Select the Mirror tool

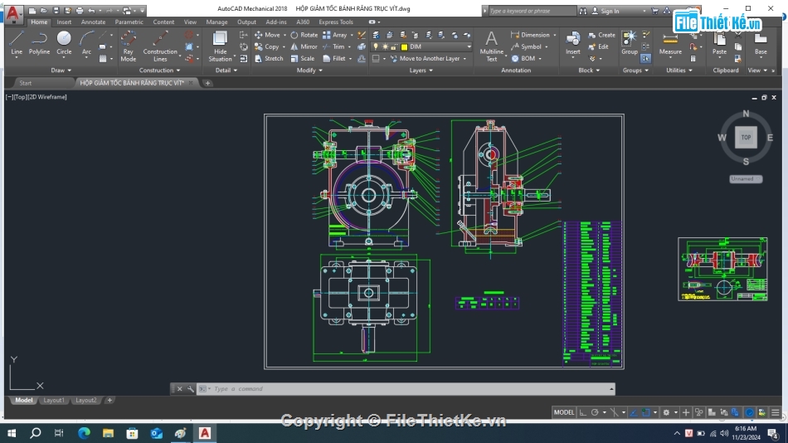304,46
